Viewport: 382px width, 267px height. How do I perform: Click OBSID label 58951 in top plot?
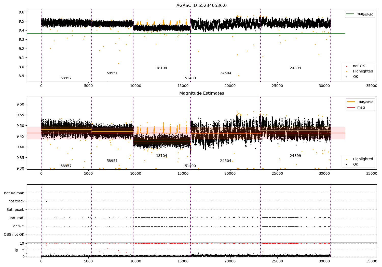click(112, 73)
